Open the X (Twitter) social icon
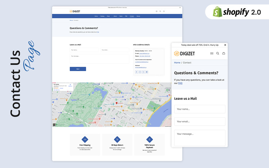Screen dimensions: 269x168 pos(143,72)
